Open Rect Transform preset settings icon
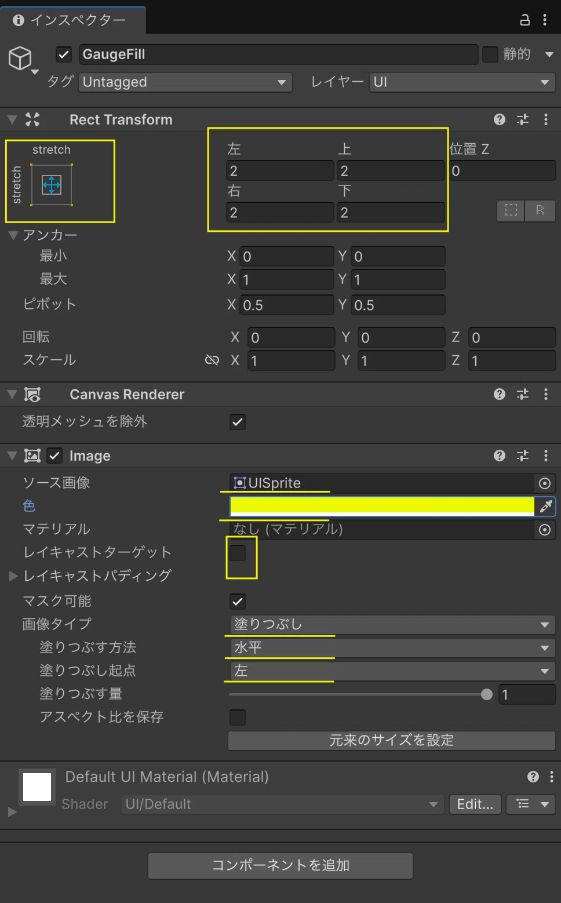This screenshot has width=561, height=903. (523, 119)
